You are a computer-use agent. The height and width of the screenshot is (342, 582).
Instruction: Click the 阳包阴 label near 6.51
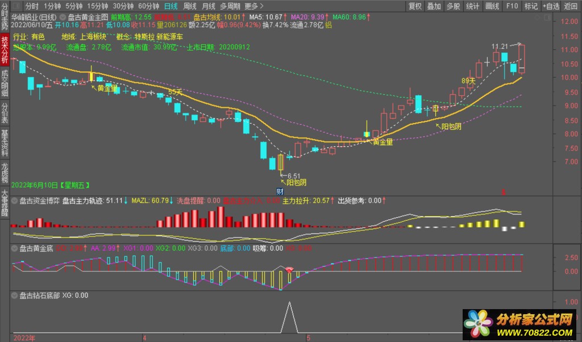(296, 182)
